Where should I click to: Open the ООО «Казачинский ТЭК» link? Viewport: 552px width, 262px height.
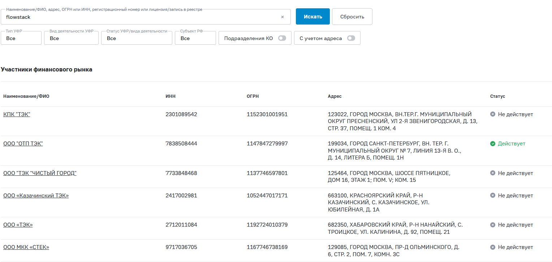(36, 196)
